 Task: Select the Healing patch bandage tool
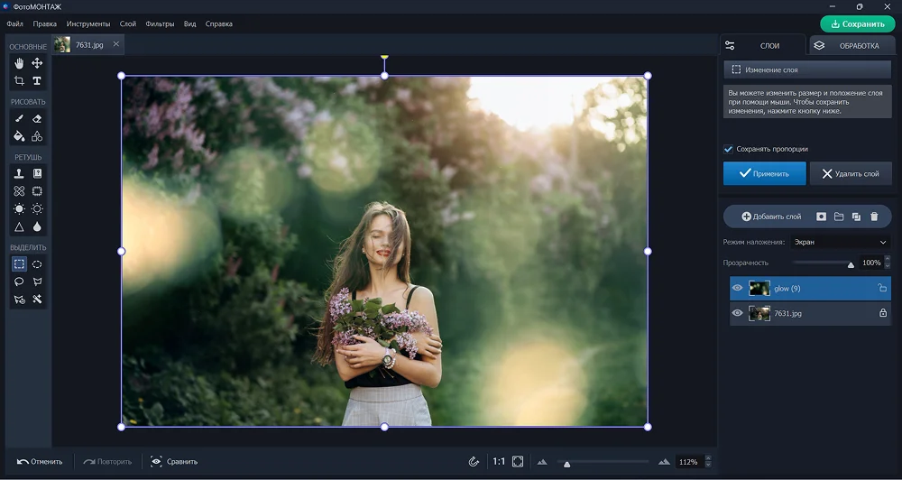coord(19,191)
